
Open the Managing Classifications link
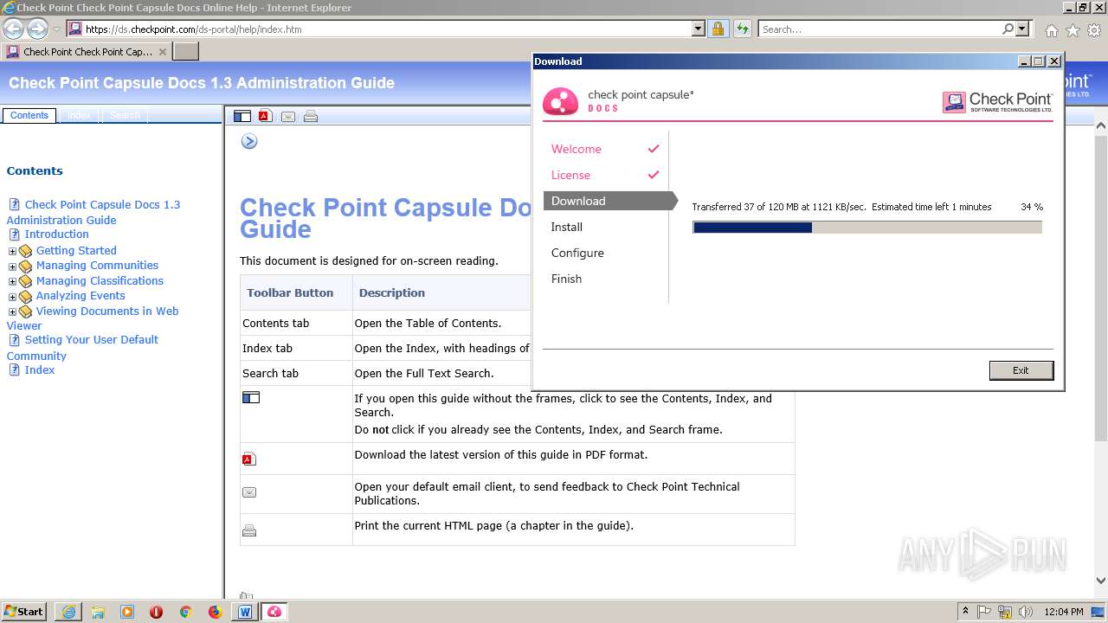pos(100,281)
